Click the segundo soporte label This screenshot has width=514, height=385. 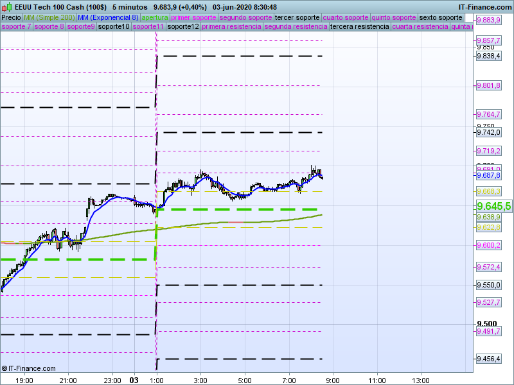point(245,17)
